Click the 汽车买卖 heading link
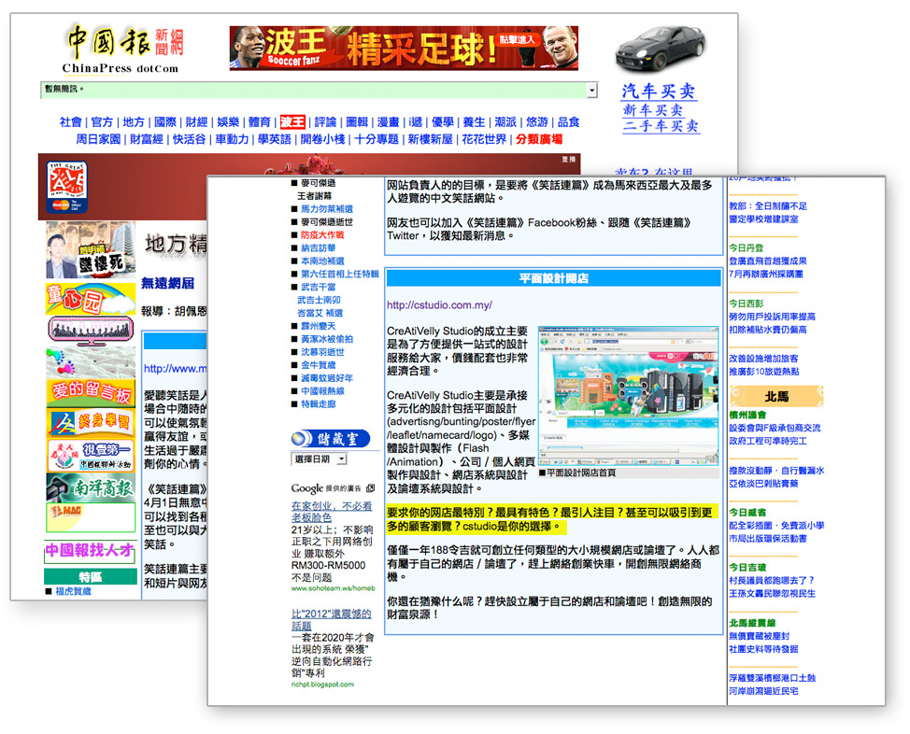The width and height of the screenshot is (910, 734). (659, 92)
